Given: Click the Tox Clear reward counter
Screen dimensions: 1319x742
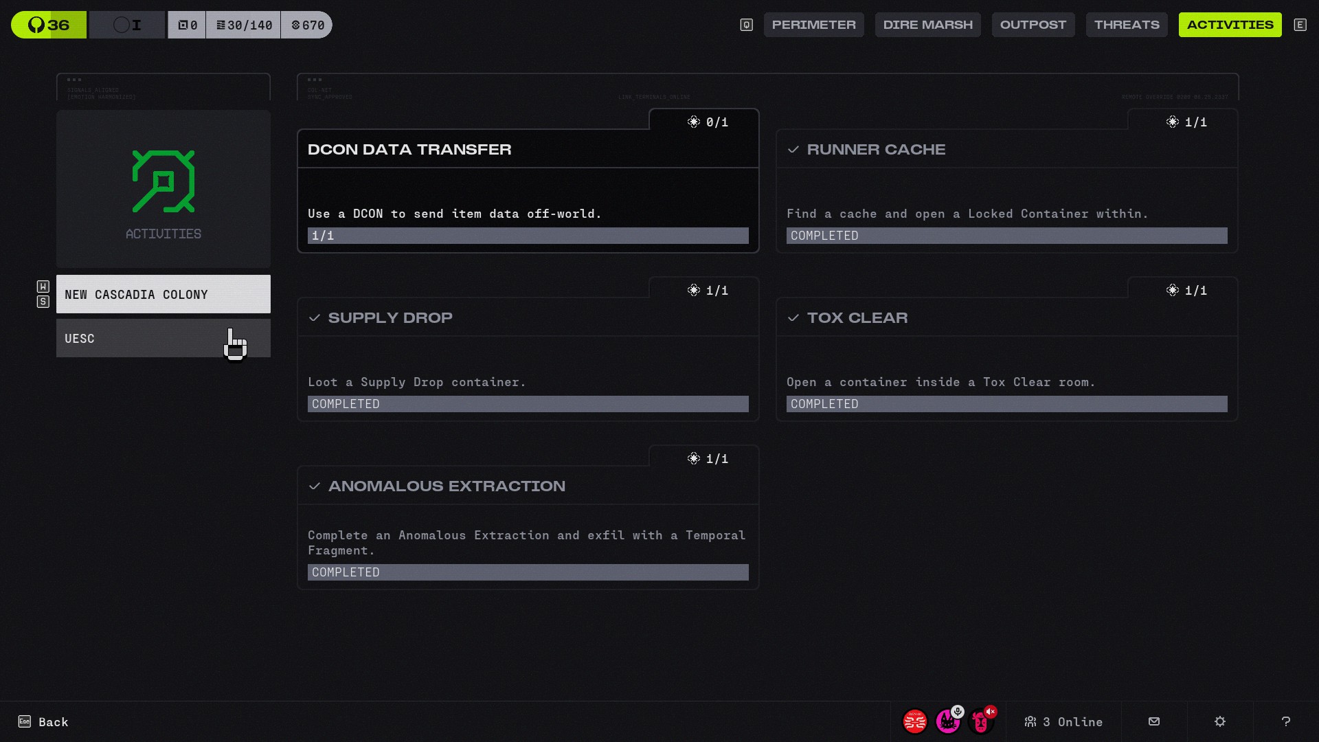Looking at the screenshot, I should click(1187, 291).
